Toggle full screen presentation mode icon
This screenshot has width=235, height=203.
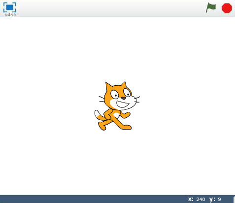(9, 7)
